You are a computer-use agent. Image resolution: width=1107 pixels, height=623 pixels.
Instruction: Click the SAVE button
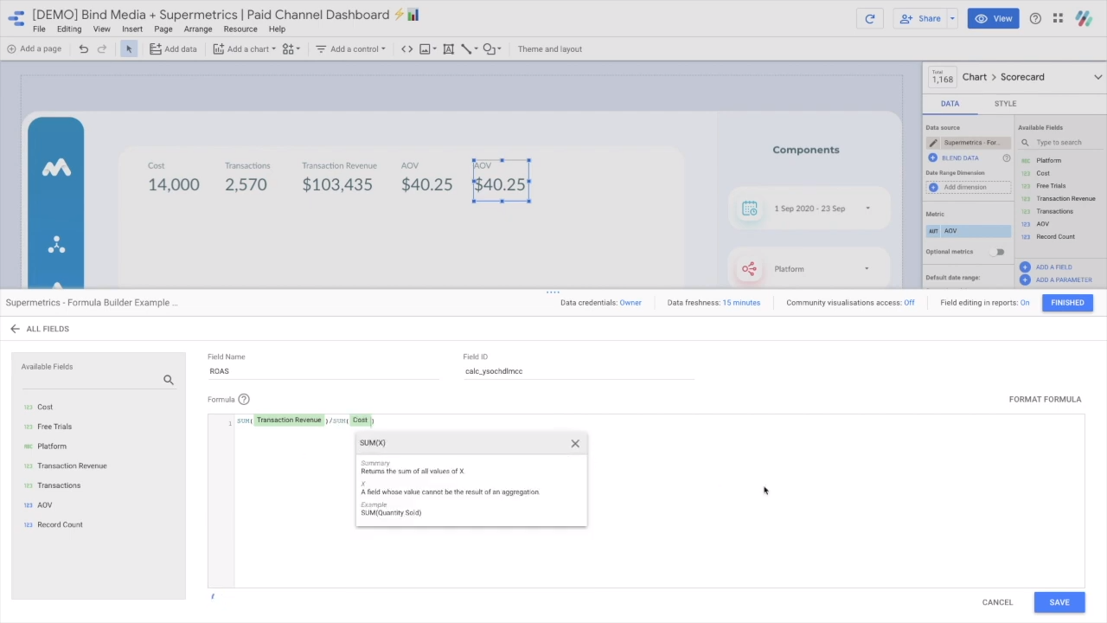pyautogui.click(x=1059, y=602)
